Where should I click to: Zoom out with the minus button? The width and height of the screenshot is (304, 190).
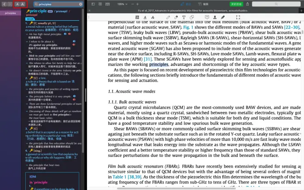pos(133,4)
